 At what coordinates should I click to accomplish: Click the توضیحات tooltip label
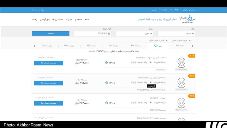[152, 86]
